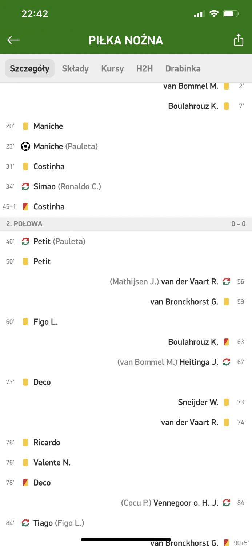252x546 pixels.
Task: Tap Petit (Pauleta) substitution event row
Action: pos(126,241)
